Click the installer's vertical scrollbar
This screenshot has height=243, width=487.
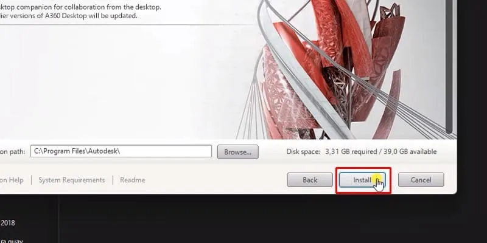pos(449,67)
